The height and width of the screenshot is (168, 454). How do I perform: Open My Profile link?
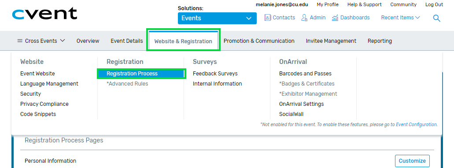tap(328, 5)
